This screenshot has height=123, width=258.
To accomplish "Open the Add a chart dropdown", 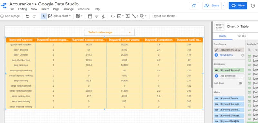I will (60, 16).
